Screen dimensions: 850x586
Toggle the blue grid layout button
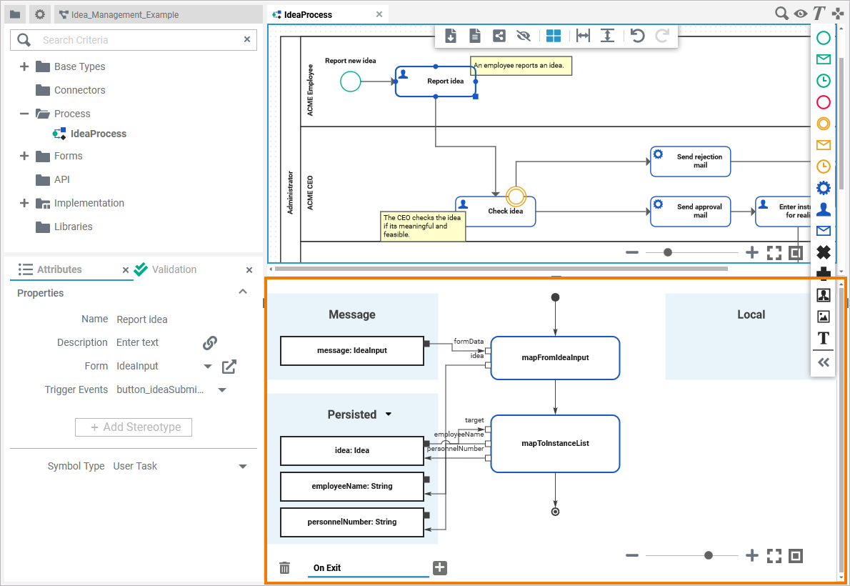coord(554,36)
